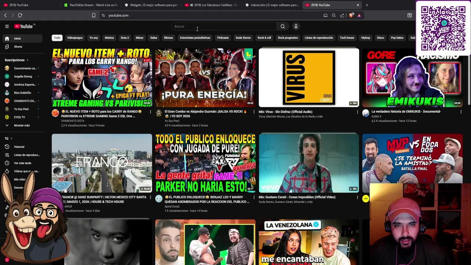Viewport: 471px width, 265px height.
Task: Select Listas de reproducción filter chip
Action: tap(319, 38)
